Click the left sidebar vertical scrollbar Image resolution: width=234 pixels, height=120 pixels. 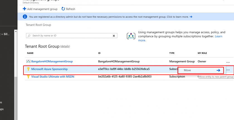(16, 84)
